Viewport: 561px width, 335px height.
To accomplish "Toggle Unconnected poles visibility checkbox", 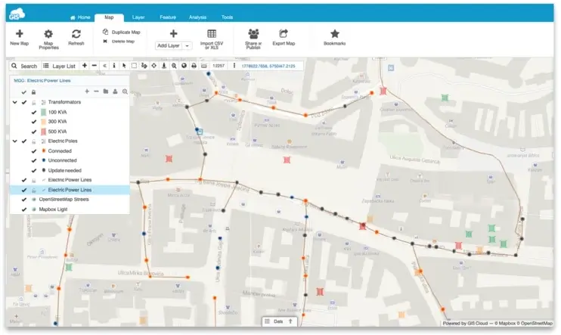I will (x=33, y=160).
